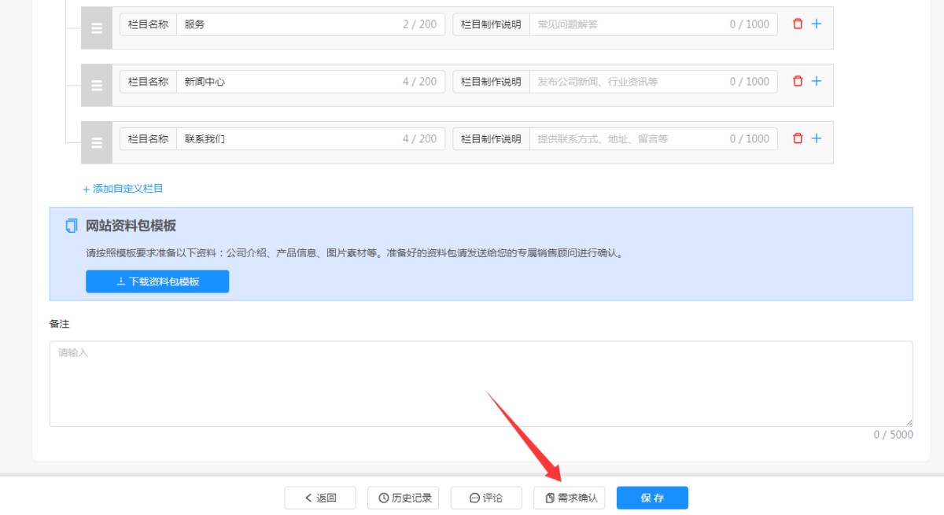Delete the 联系我们 column row
Image resolution: width=944 pixels, height=515 pixels.
798,138
